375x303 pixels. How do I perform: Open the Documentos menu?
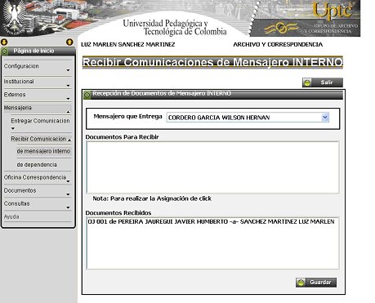coord(20,190)
